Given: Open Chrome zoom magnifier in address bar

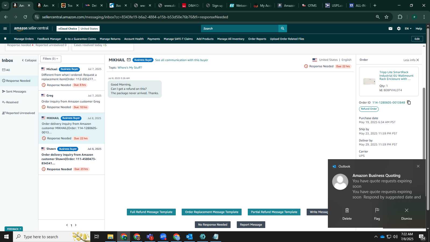Looking at the screenshot, I should coord(378,17).
